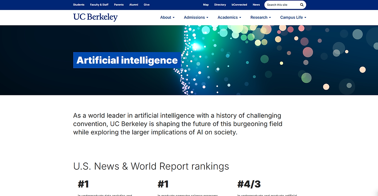This screenshot has width=378, height=196.
Task: Click the intro paragraph about UC Berkeley AI
Action: pyautogui.click(x=178, y=124)
